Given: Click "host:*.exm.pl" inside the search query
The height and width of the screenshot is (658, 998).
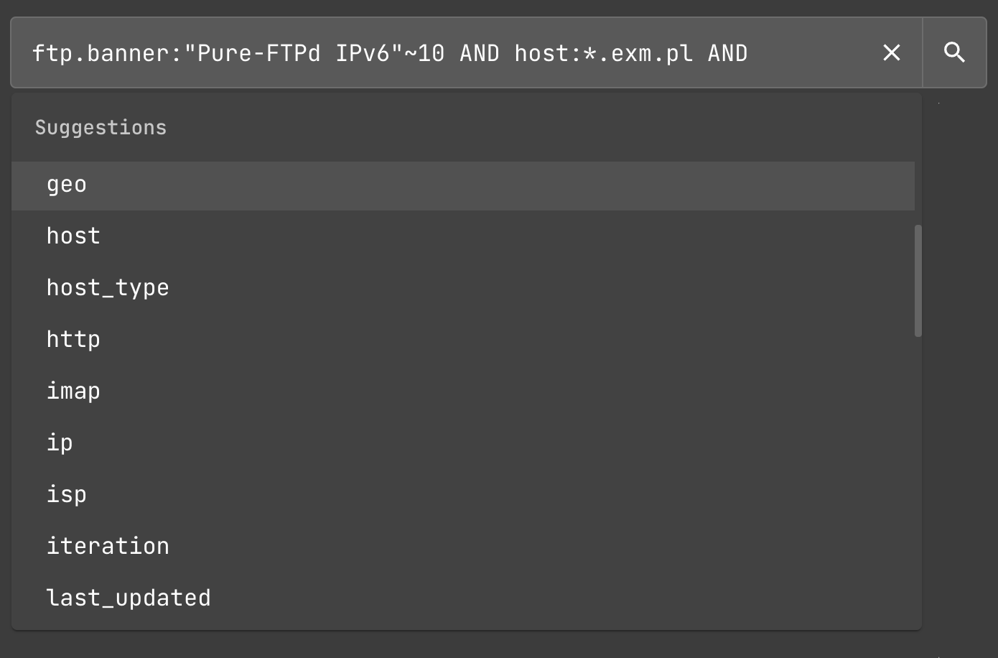Looking at the screenshot, I should 603,53.
